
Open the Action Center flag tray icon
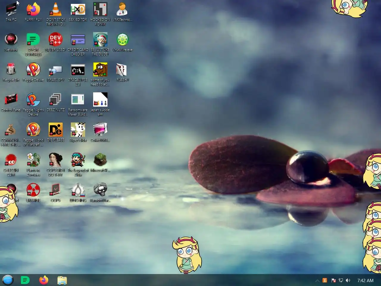[333, 280]
